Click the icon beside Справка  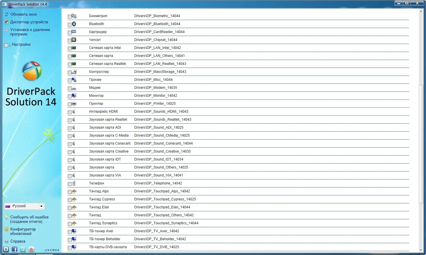pyautogui.click(x=7, y=241)
